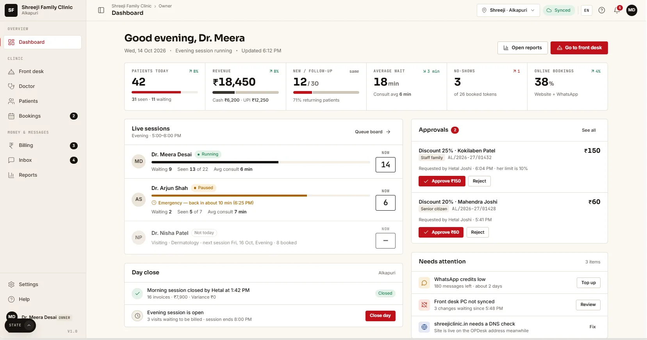
Task: Reject Mahendra Joshi's discount request
Action: tap(478, 233)
